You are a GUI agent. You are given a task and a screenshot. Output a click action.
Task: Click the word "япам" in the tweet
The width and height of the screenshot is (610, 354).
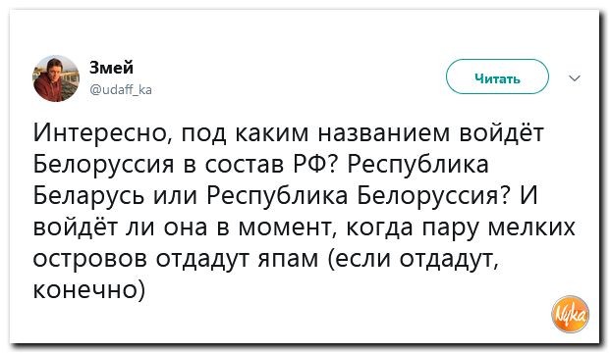pyautogui.click(x=289, y=259)
